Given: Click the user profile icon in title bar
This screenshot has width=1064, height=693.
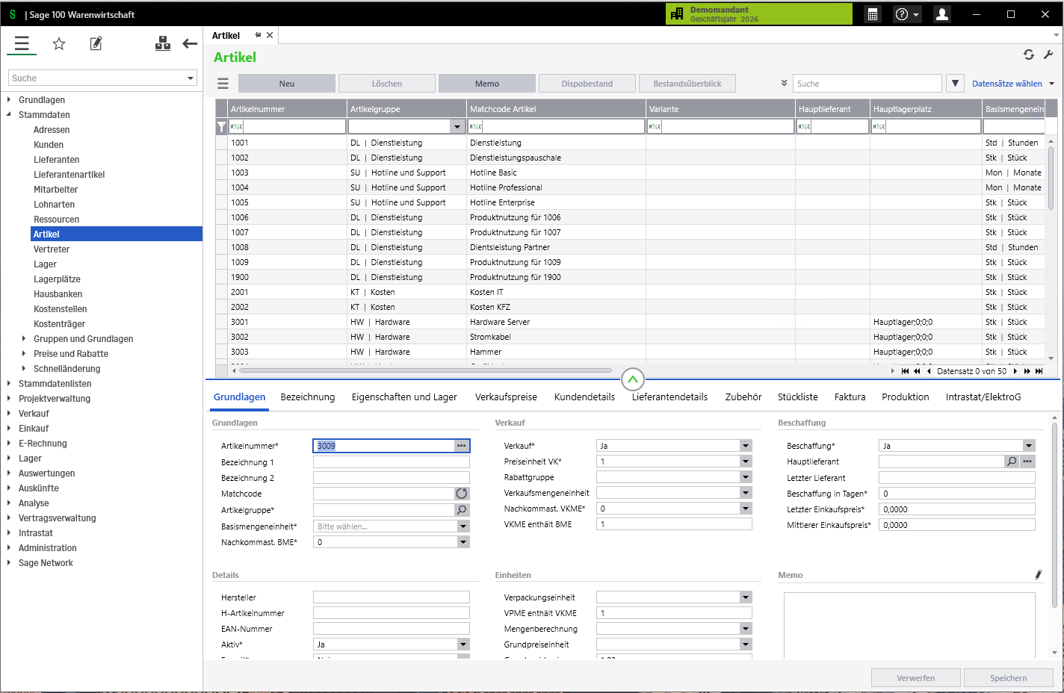Looking at the screenshot, I should tap(942, 14).
